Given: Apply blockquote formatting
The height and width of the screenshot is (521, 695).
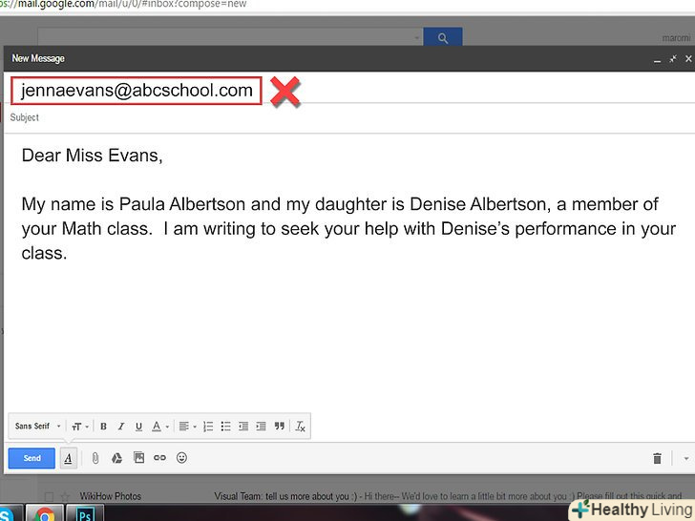Looking at the screenshot, I should click(279, 427).
